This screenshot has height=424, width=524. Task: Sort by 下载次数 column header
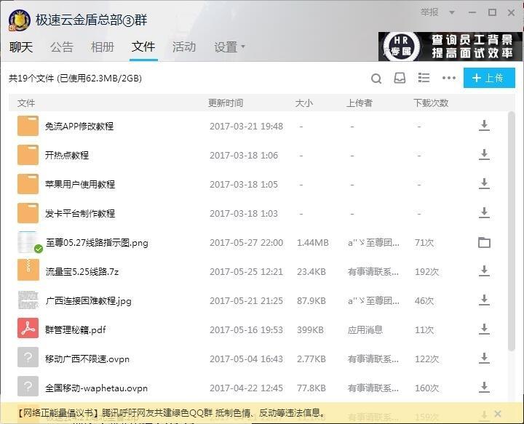[x=431, y=103]
